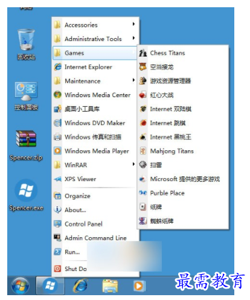
Task: Expand the Maintenance submenu arrow
Action: tap(133, 80)
